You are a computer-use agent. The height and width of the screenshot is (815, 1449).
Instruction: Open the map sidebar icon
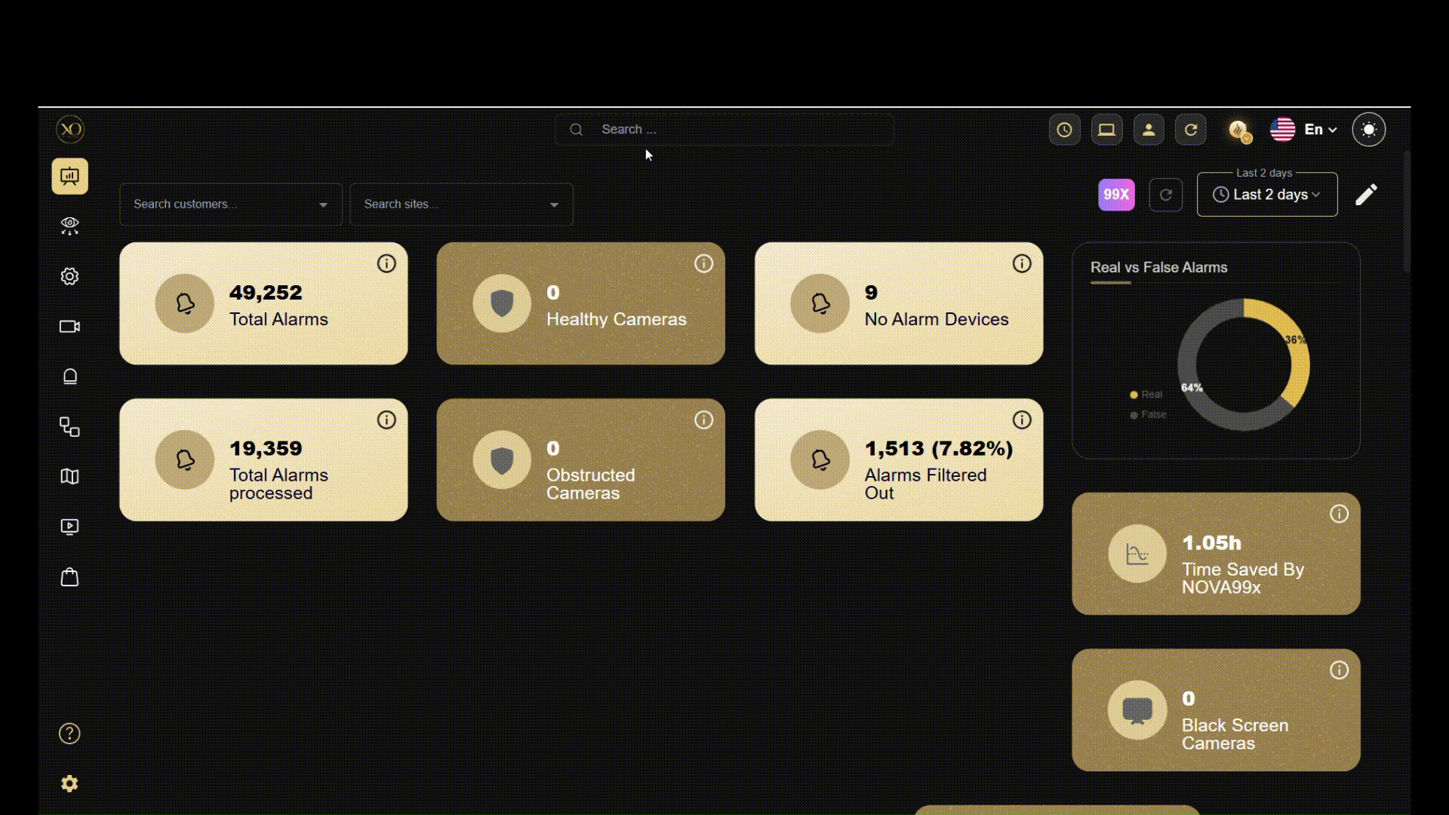tap(69, 477)
